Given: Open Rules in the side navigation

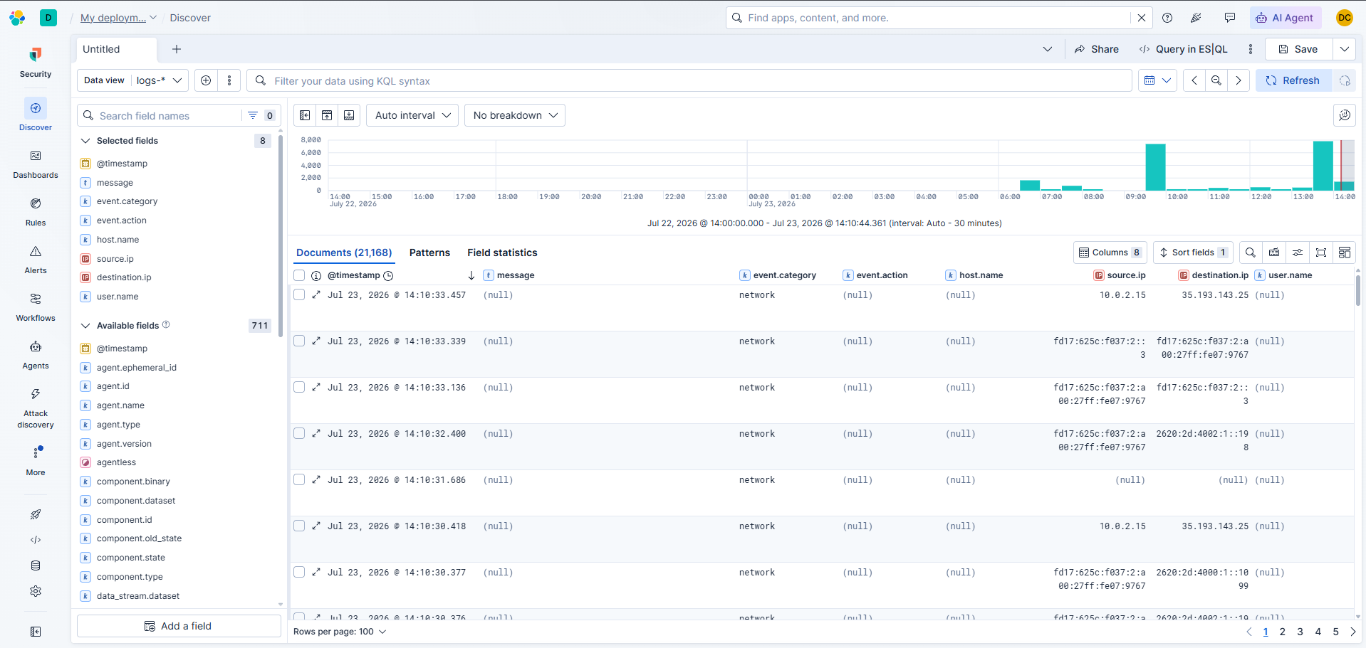Looking at the screenshot, I should (x=36, y=211).
